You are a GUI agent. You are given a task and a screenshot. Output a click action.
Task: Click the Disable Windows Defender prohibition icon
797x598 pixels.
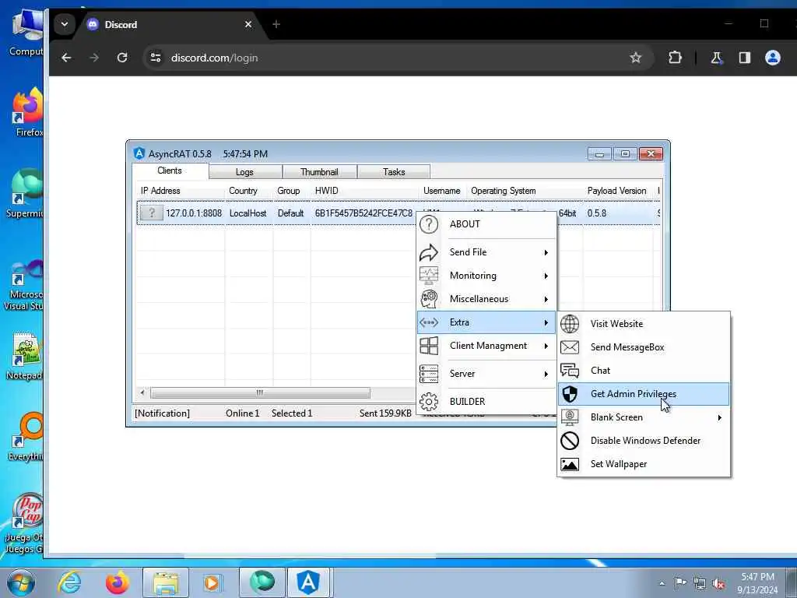569,441
